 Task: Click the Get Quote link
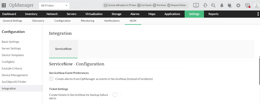click(146, 5)
